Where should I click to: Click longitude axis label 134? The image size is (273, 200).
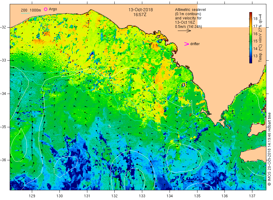[170, 196]
